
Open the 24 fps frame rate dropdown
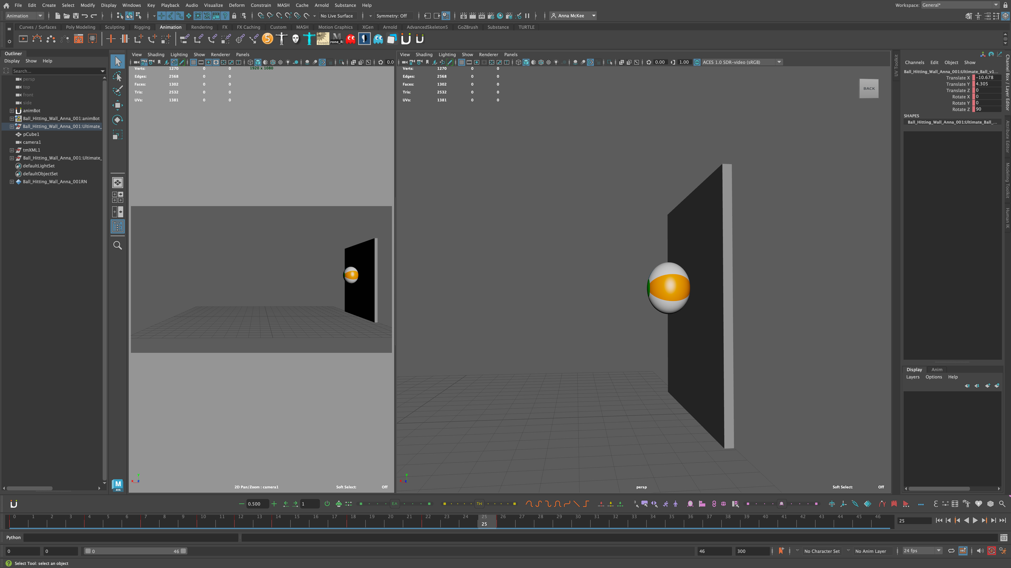(922, 551)
